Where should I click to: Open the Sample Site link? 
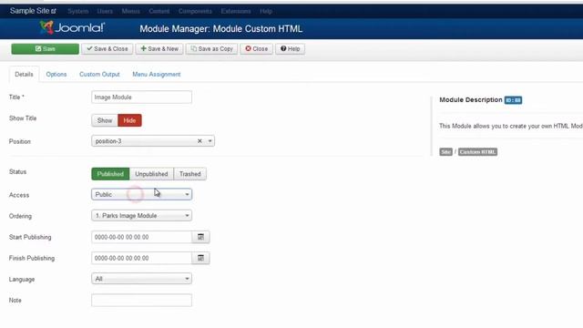pyautogui.click(x=33, y=11)
